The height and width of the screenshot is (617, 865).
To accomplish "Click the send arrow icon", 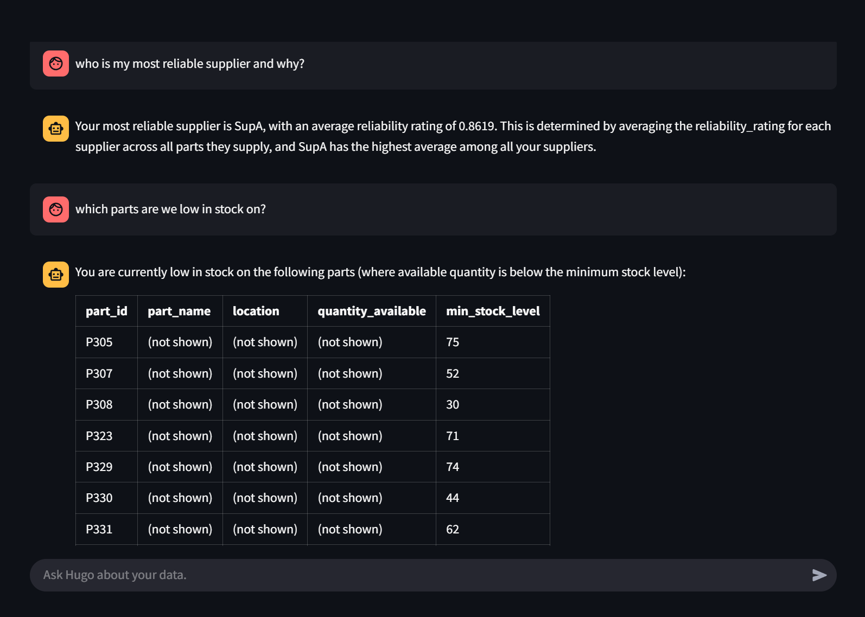I will 819,575.
